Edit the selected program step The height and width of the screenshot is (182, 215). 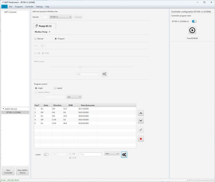coord(141,130)
